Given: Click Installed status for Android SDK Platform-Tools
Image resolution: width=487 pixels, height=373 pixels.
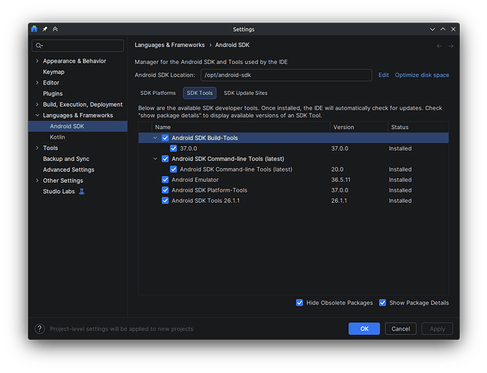Looking at the screenshot, I should coord(400,190).
